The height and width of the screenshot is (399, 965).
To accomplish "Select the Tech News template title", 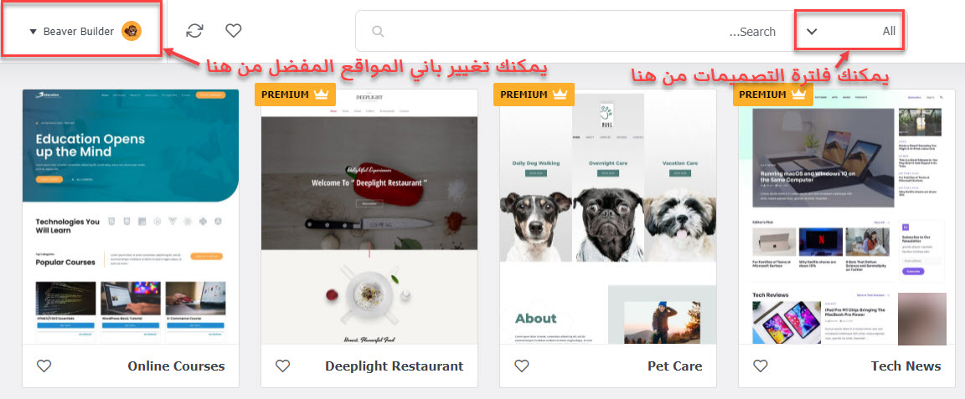I will (x=906, y=366).
